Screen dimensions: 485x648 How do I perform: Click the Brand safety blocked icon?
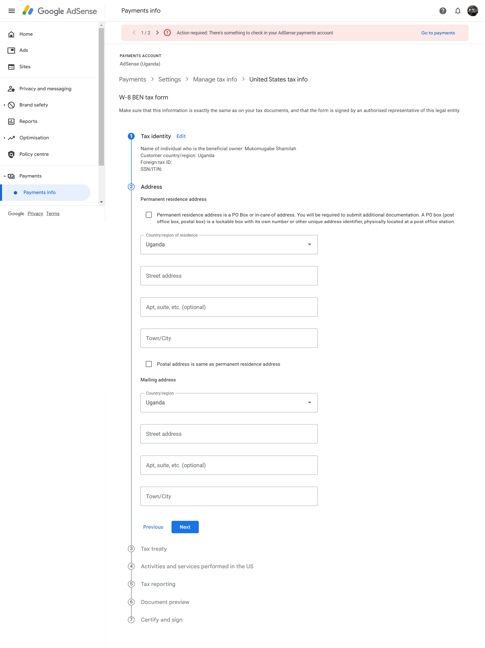click(x=11, y=105)
